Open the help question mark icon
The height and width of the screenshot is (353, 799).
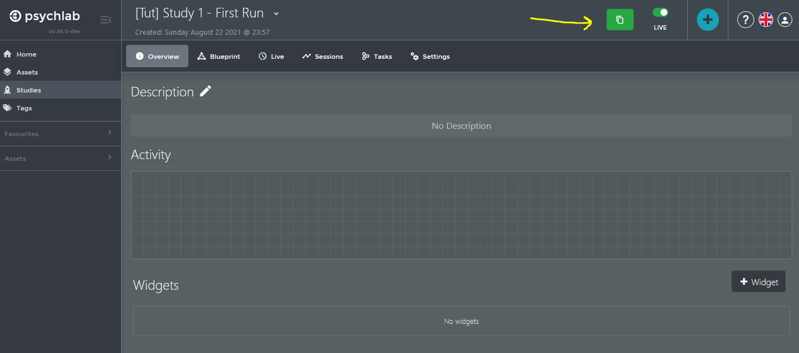(x=745, y=20)
